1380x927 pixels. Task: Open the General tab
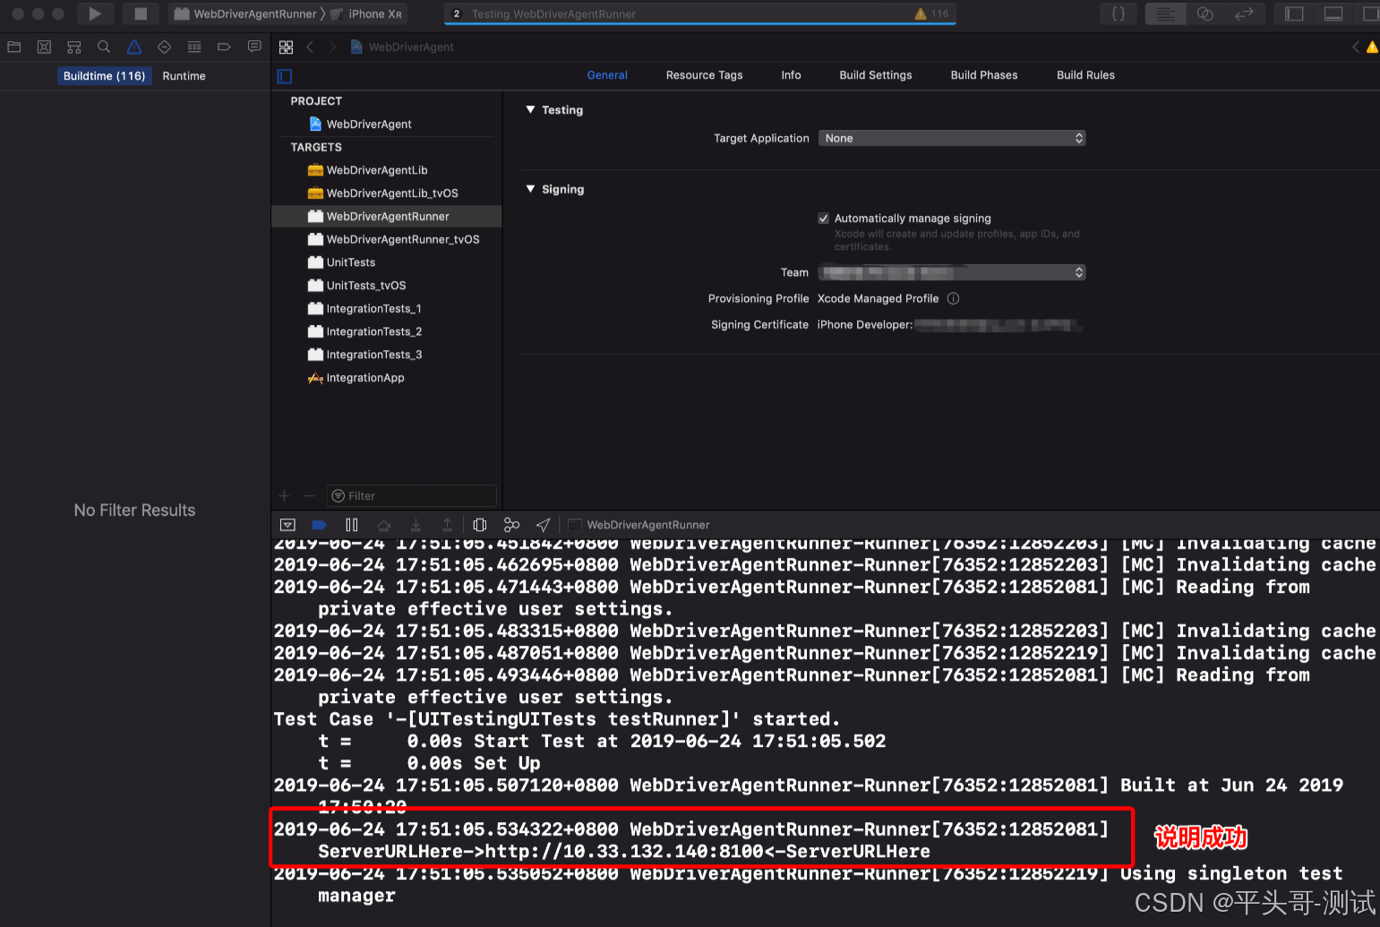pyautogui.click(x=607, y=75)
